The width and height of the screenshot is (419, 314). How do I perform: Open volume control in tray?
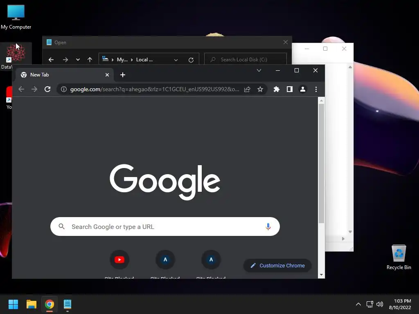click(x=380, y=304)
